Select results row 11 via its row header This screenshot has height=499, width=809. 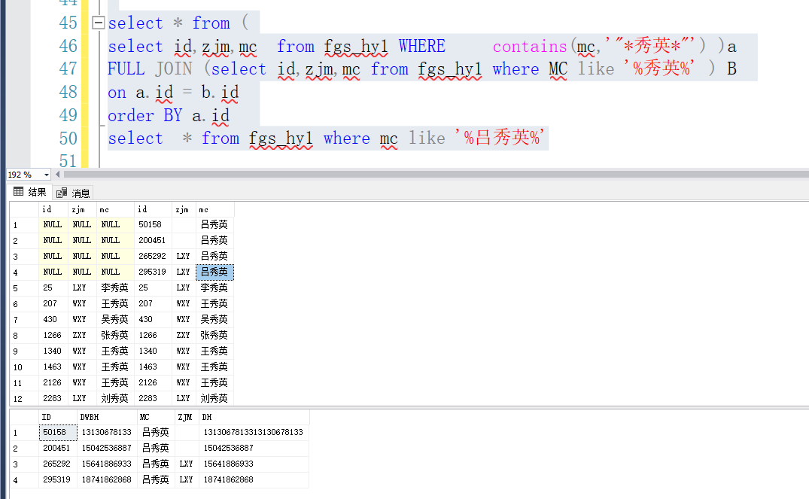(x=24, y=383)
